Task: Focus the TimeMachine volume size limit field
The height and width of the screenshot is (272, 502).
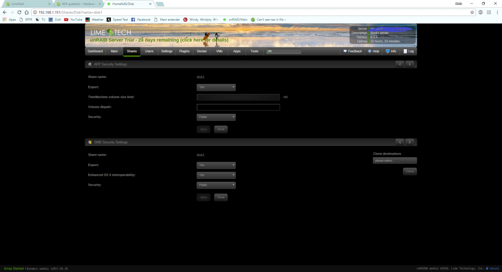Action: 238,97
